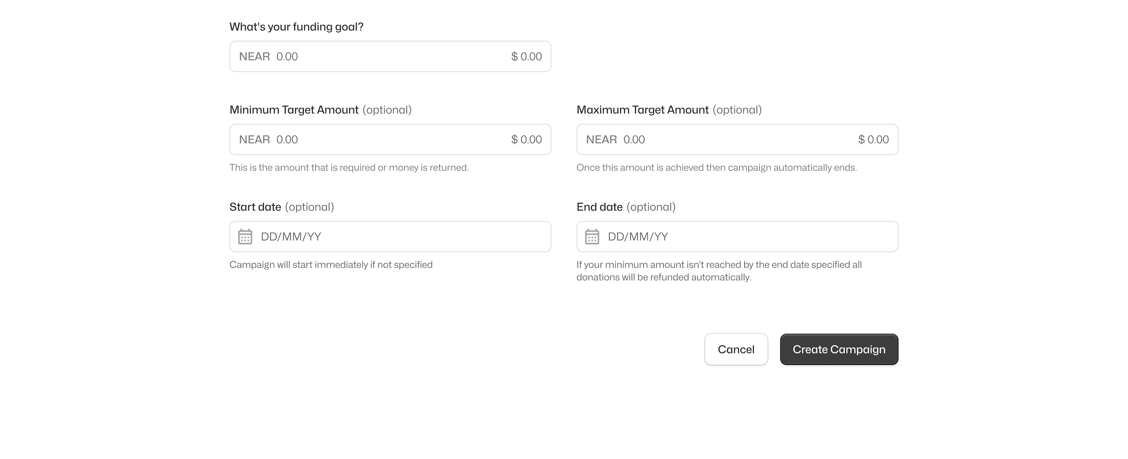The width and height of the screenshot is (1128, 459).
Task: Click the NEAR prefix in funding goal
Action: coord(255,56)
